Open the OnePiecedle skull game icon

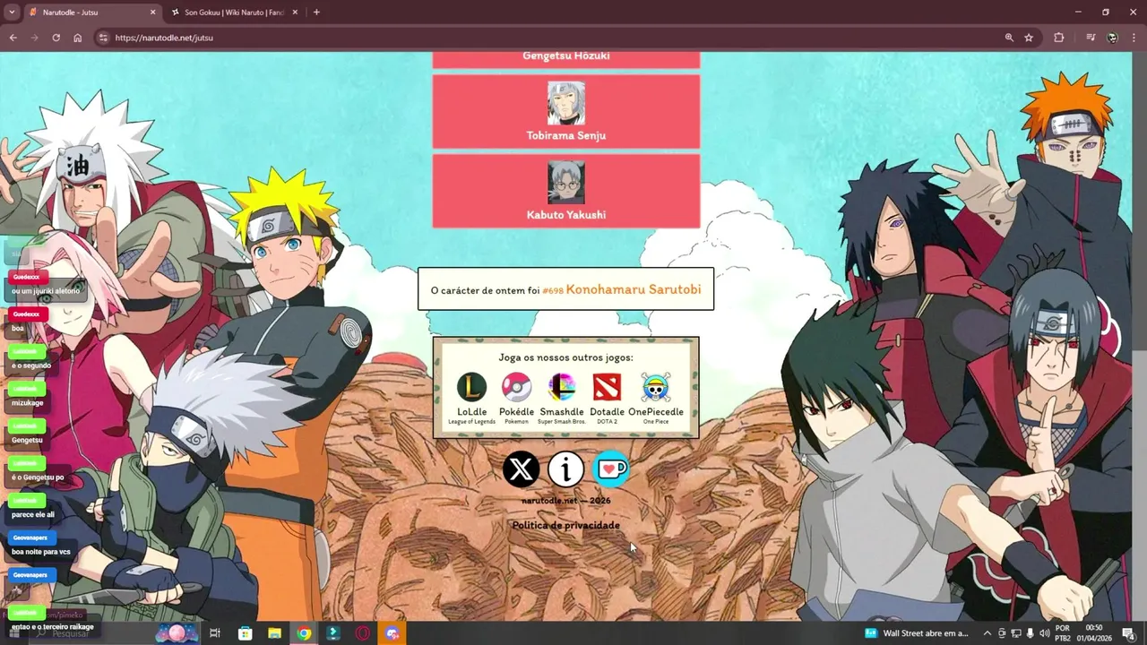(x=656, y=387)
